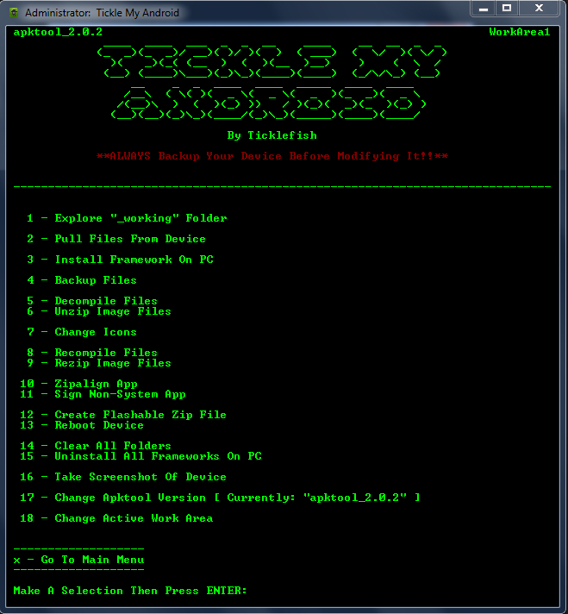Click option 5 'Decompile Files'
568x614 pixels.
(92, 301)
